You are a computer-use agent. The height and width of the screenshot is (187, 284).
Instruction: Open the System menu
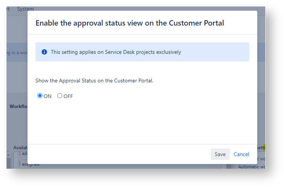[26, 9]
